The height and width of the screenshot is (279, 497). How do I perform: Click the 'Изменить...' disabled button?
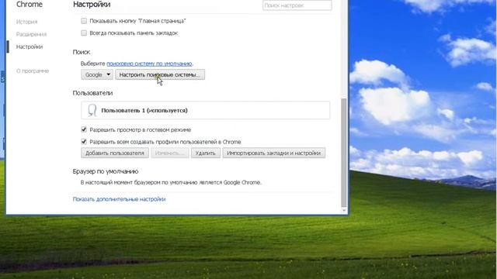tap(169, 153)
